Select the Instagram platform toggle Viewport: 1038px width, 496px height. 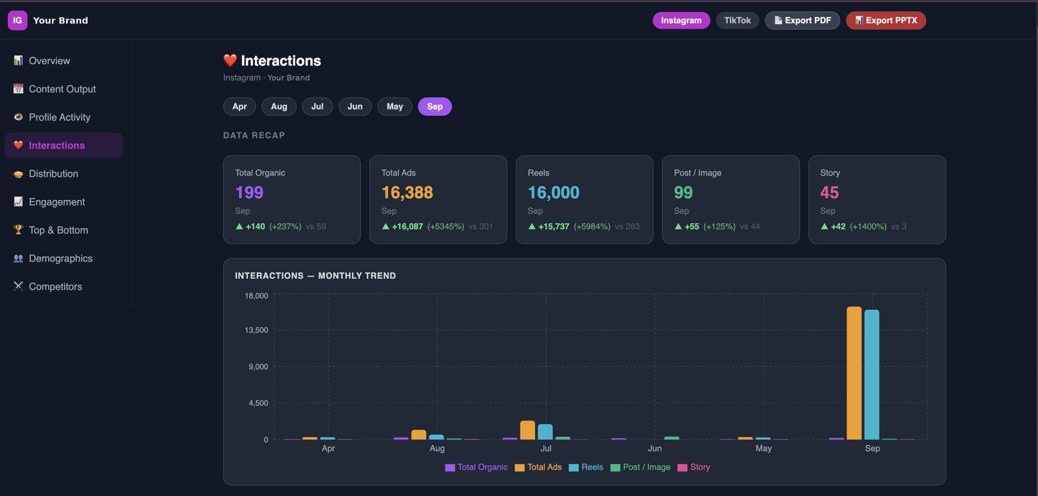[681, 20]
